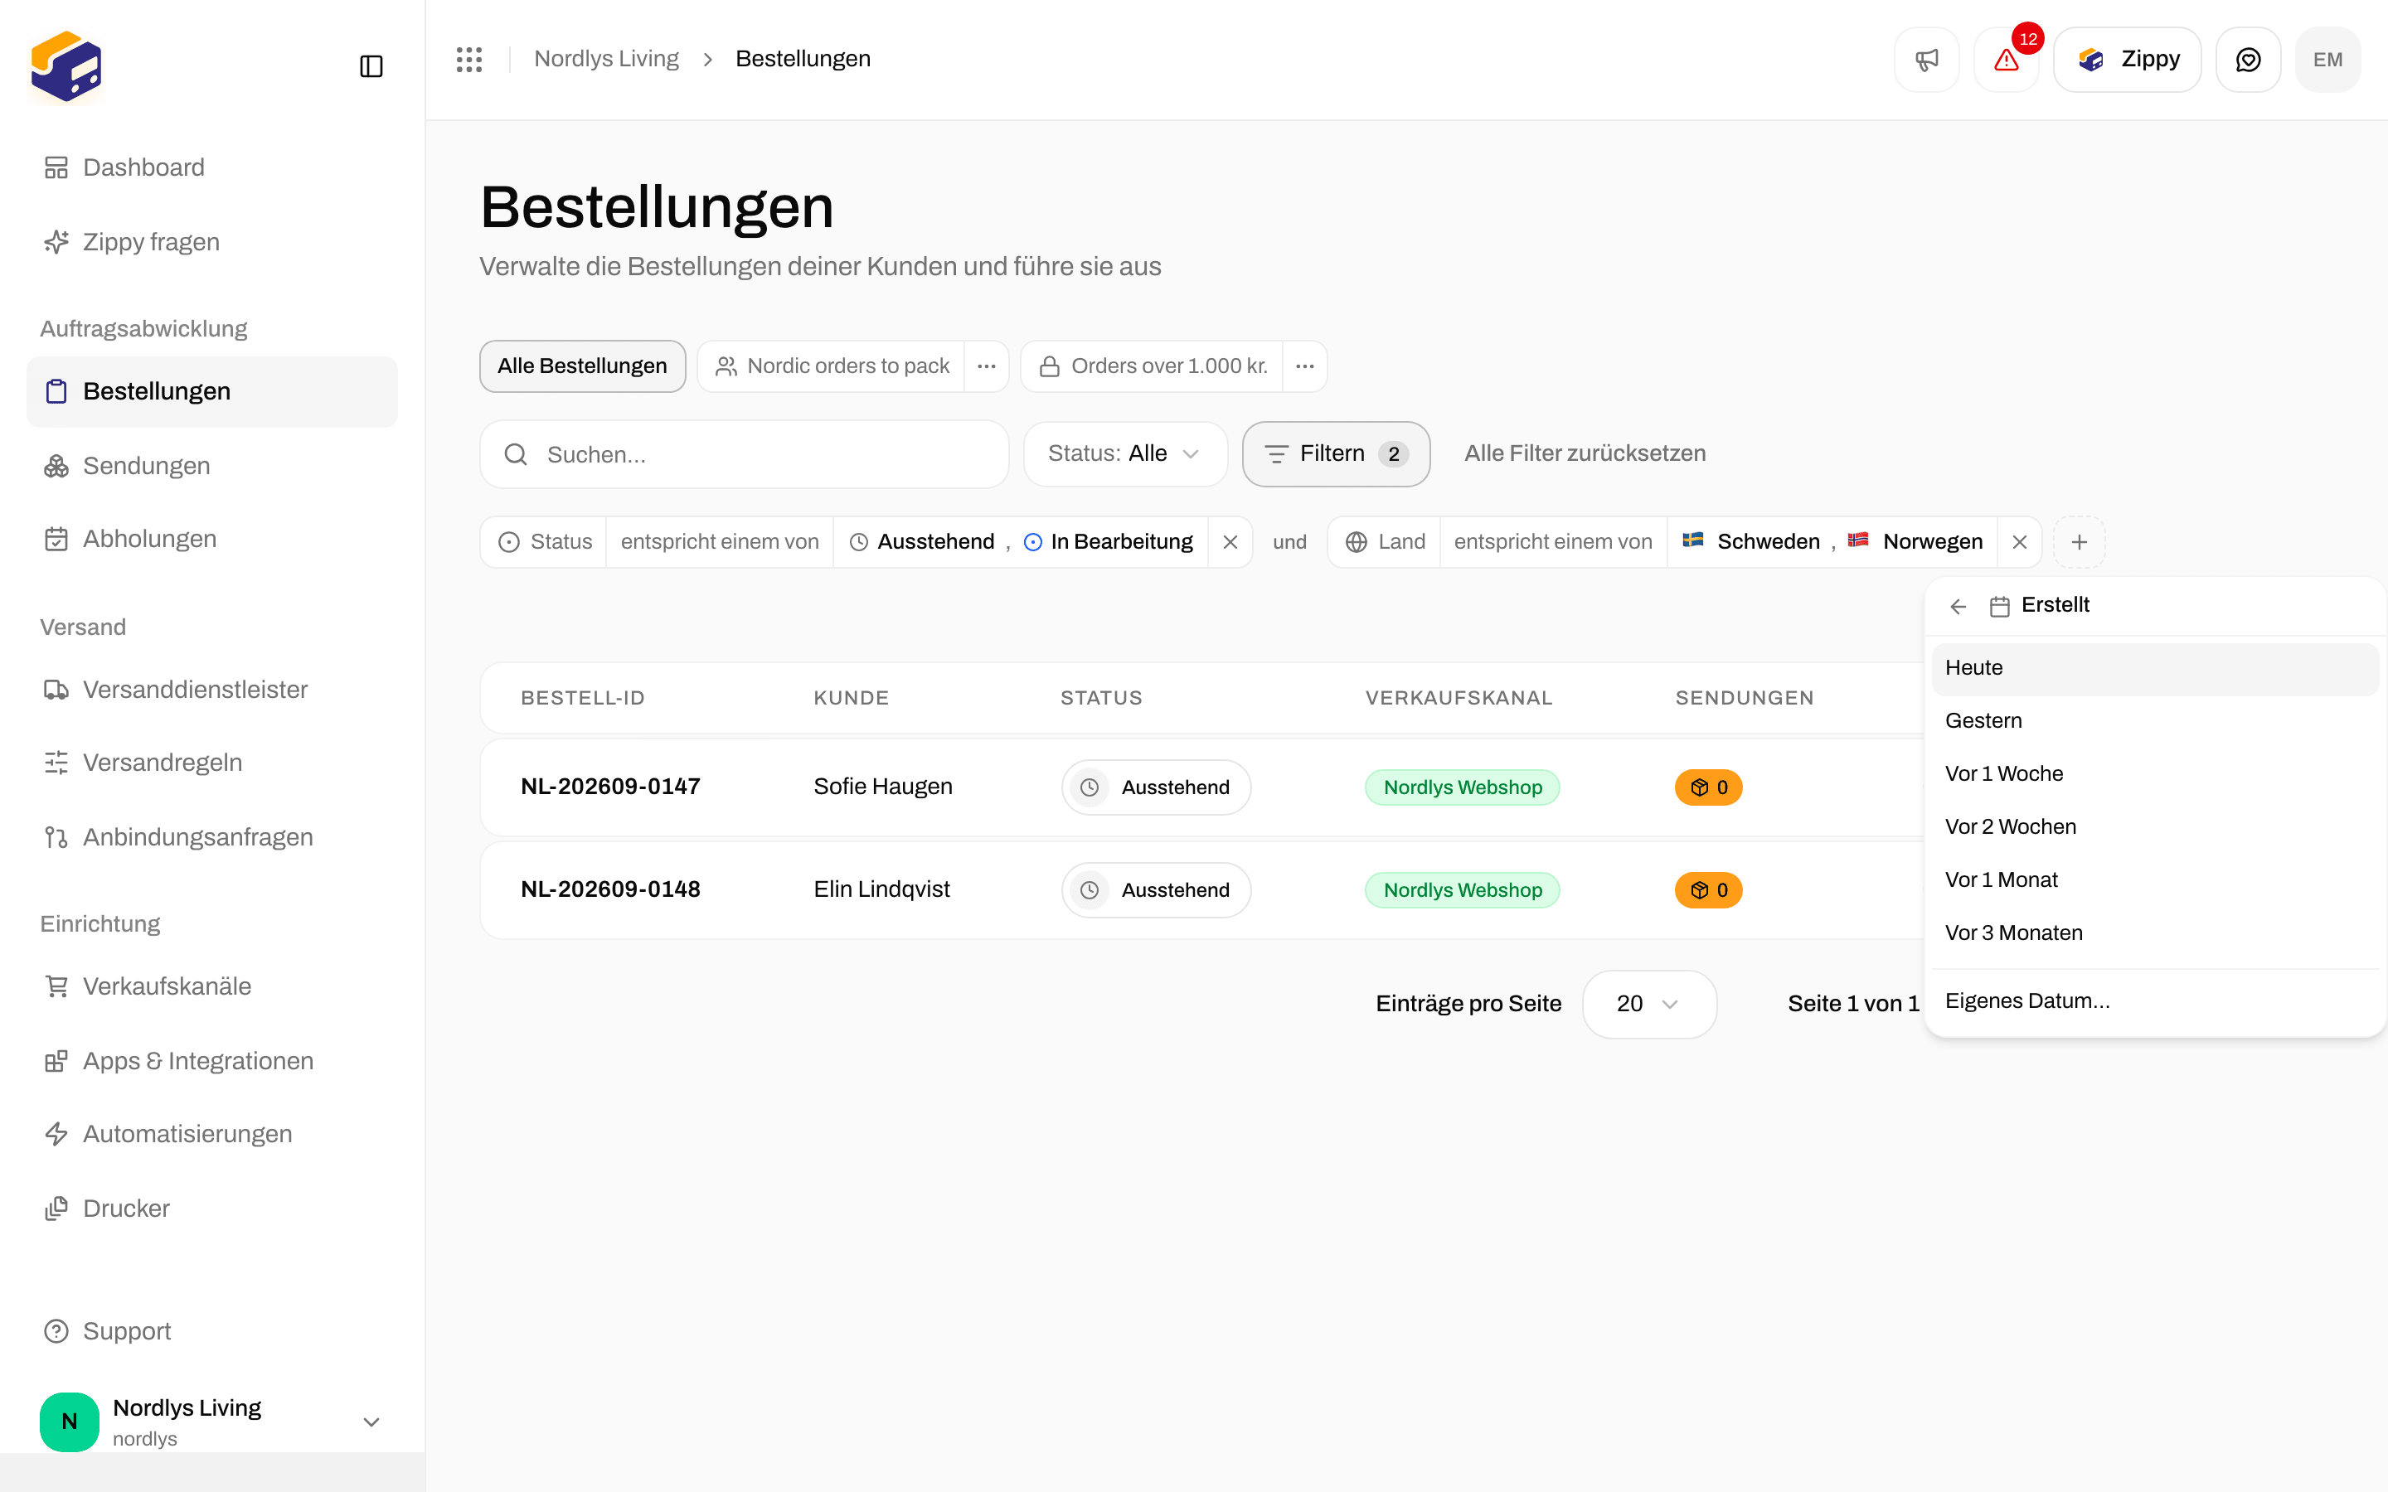Select the Orders over 1.000 kr. view
The height and width of the screenshot is (1492, 2388).
tap(1153, 366)
